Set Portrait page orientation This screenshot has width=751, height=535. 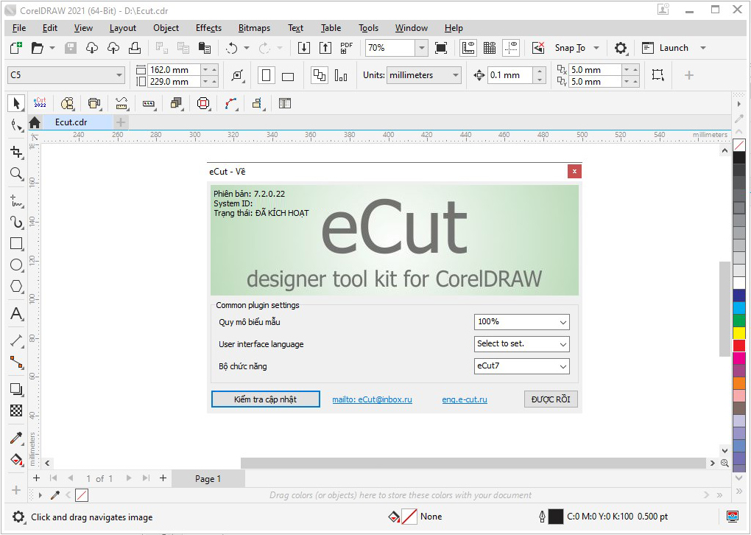click(x=267, y=75)
